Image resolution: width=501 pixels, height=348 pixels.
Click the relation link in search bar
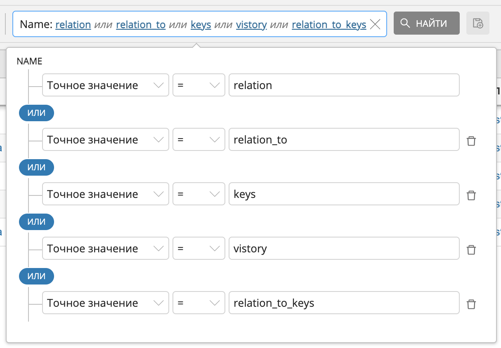click(73, 25)
